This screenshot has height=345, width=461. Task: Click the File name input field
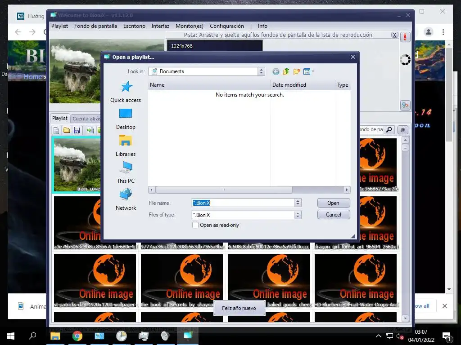pyautogui.click(x=243, y=203)
